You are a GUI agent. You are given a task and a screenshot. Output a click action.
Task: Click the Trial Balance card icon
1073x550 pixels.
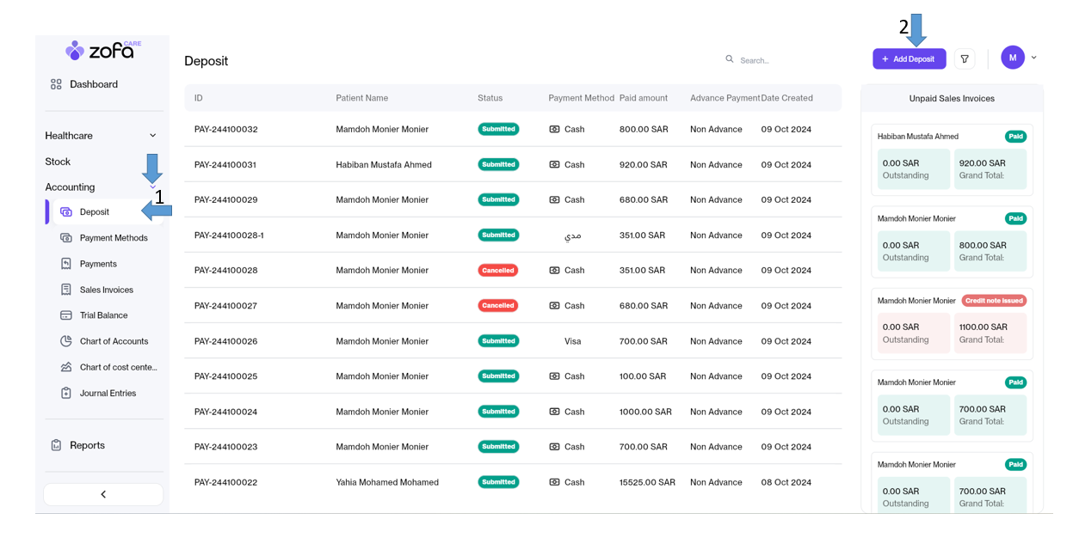pos(66,315)
